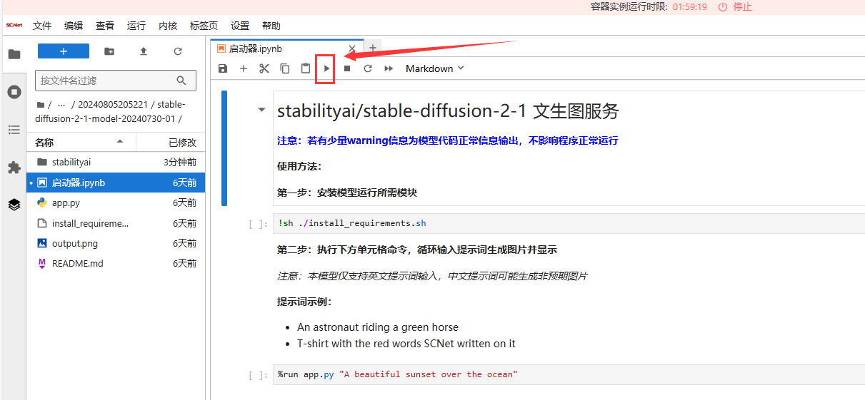
Task: Open the 帮助 menu
Action: tap(271, 26)
